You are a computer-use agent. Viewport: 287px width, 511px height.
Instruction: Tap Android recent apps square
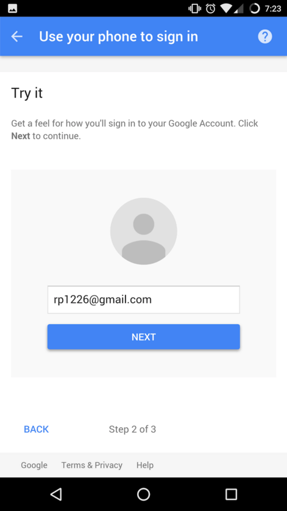[231, 495]
